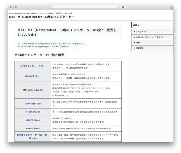Screen dimensions: 181x153
Task: Click site title MT4・MT5(MetaTrader4・5)用のインジケーター in header
Action: pos(42,17)
